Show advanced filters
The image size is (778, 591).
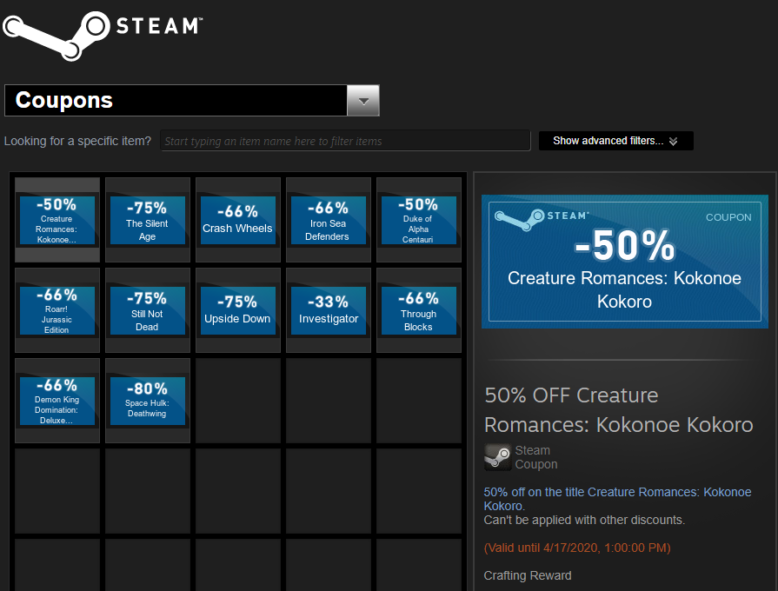[x=615, y=141]
